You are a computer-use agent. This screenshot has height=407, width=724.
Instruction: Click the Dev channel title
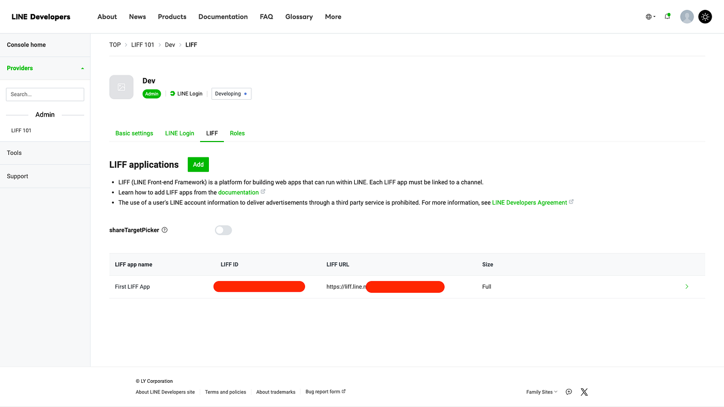point(149,81)
